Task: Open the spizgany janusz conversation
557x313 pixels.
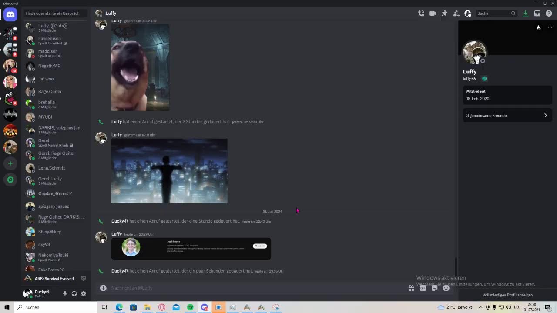Action: pyautogui.click(x=56, y=206)
